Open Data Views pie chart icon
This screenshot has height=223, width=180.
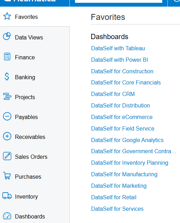click(7, 36)
